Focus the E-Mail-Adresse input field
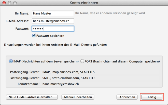The height and width of the screenshot is (105, 168). (53, 21)
